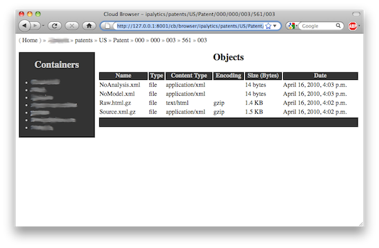Click the Size (Bytes) column header
Screen dimensions: 379x248
coord(263,76)
